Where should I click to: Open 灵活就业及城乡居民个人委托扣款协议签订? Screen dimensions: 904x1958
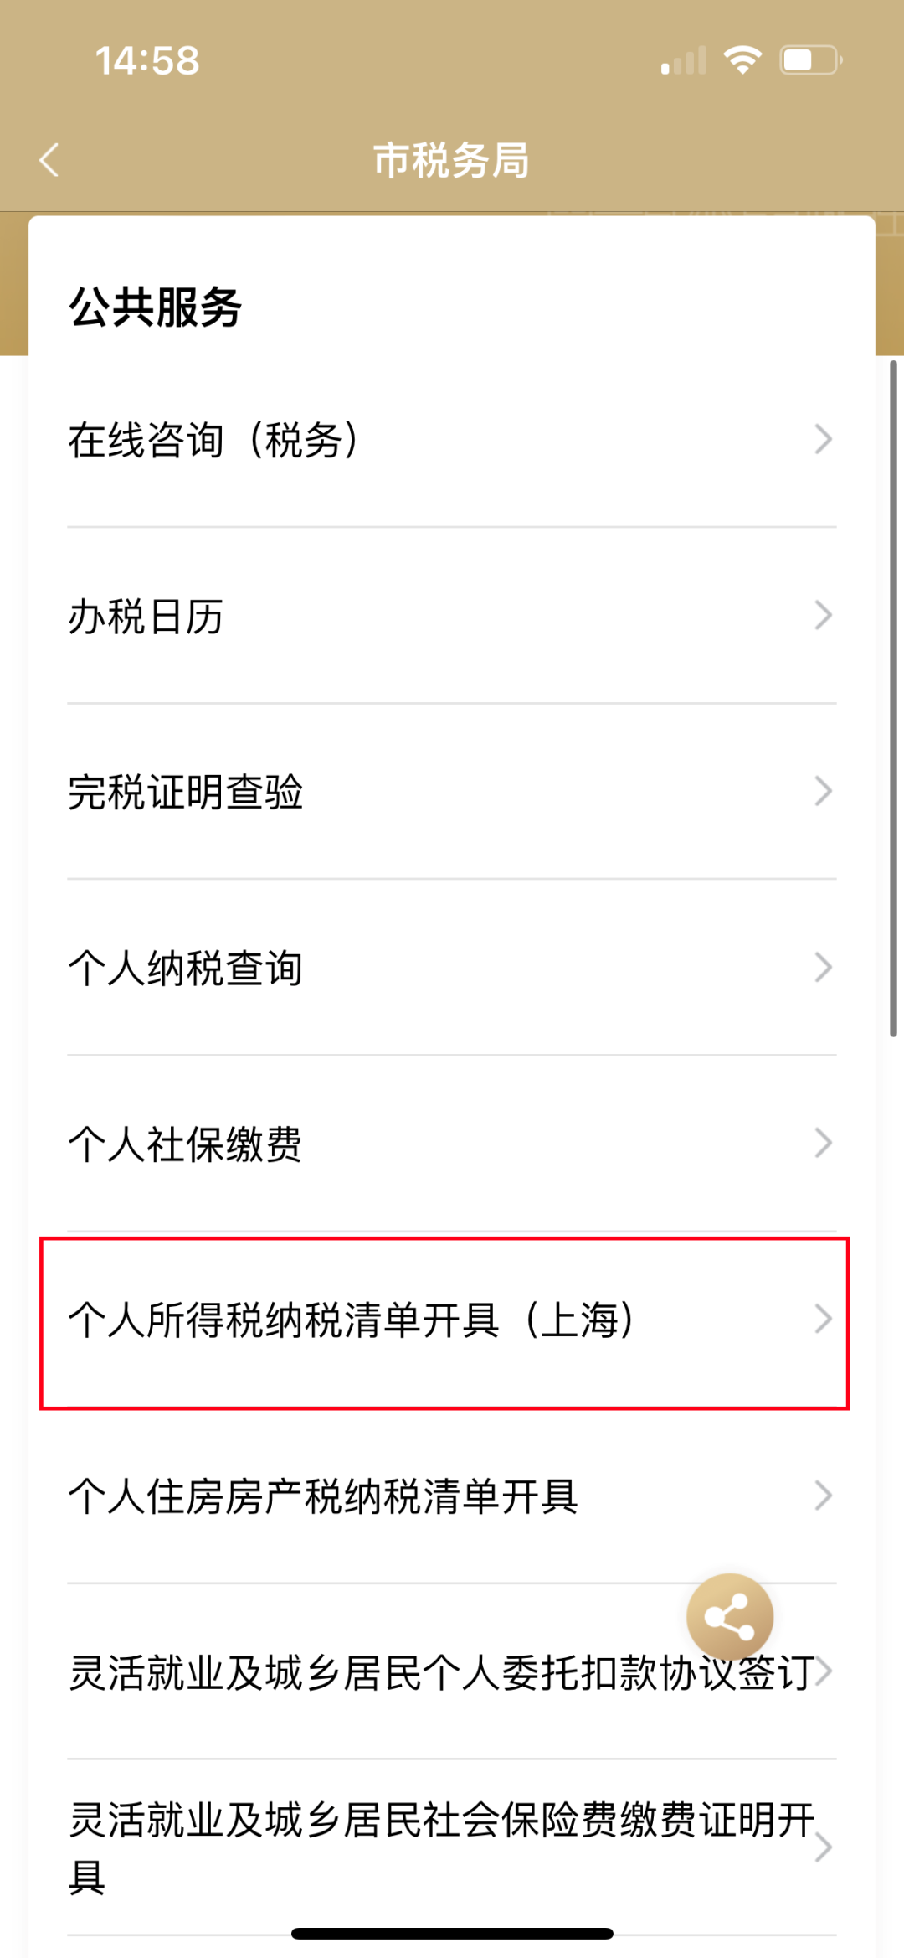tap(452, 1672)
